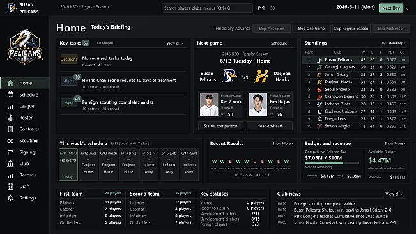Open the Contracts document icon
This screenshot has height=234, width=416.
(10, 129)
